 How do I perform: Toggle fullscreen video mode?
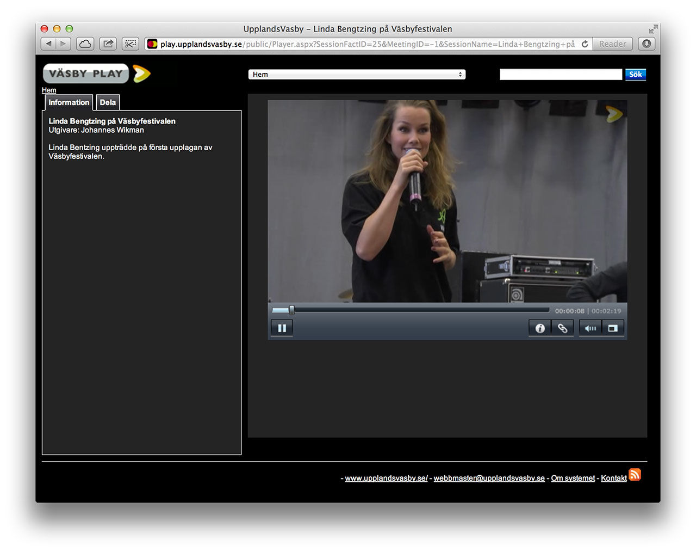pos(613,328)
